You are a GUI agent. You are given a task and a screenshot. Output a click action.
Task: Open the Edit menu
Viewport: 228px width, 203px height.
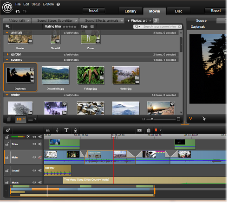(x=26, y=4)
